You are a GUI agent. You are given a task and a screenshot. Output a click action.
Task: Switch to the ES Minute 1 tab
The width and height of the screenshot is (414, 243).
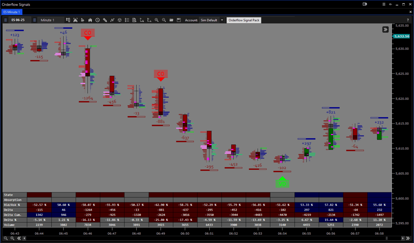click(x=11, y=12)
